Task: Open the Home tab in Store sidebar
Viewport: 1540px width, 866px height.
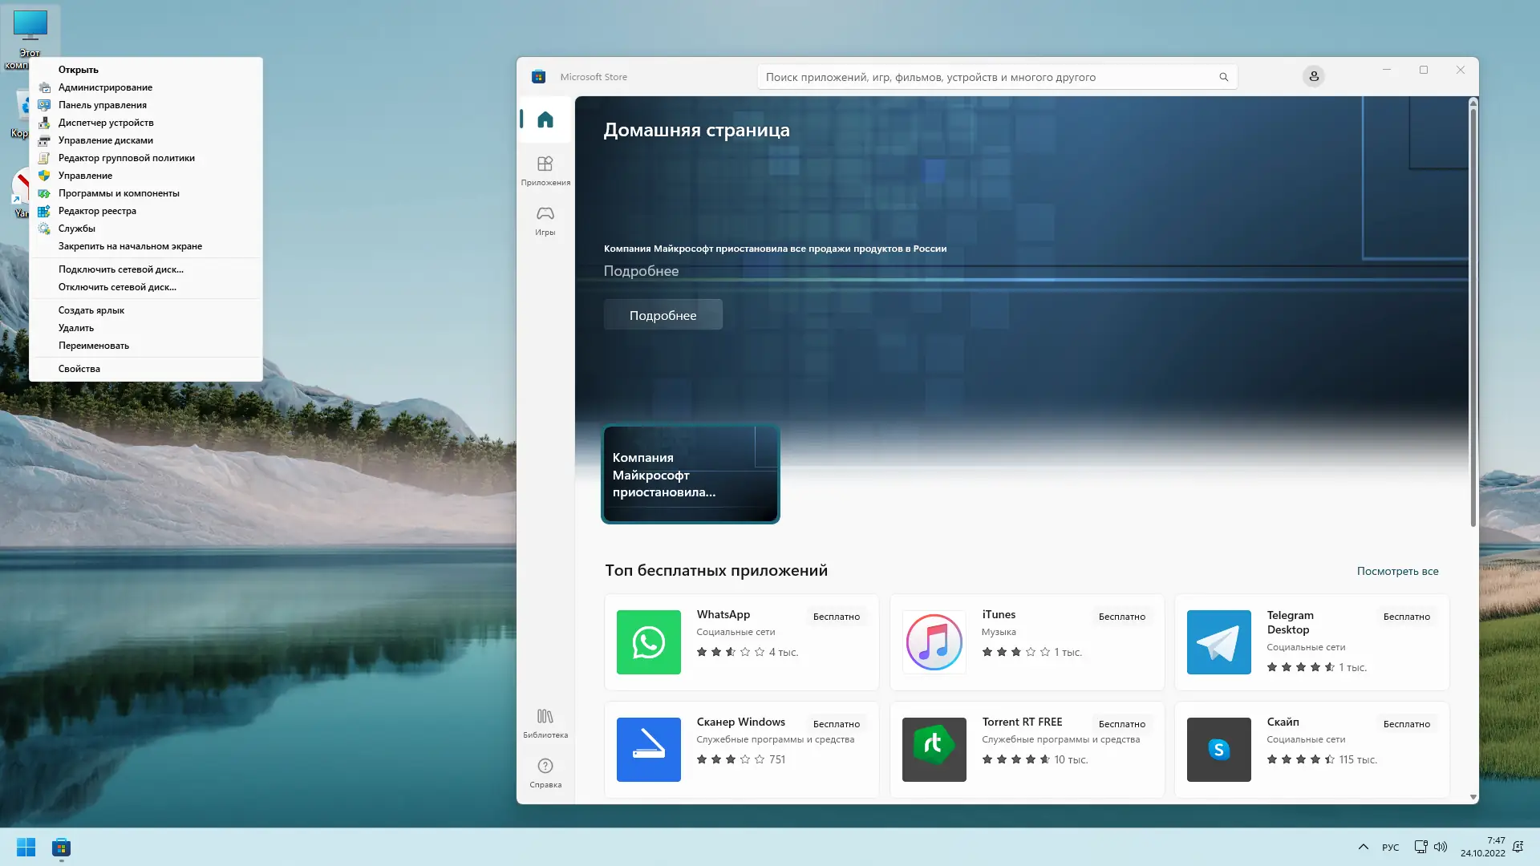Action: click(x=545, y=119)
